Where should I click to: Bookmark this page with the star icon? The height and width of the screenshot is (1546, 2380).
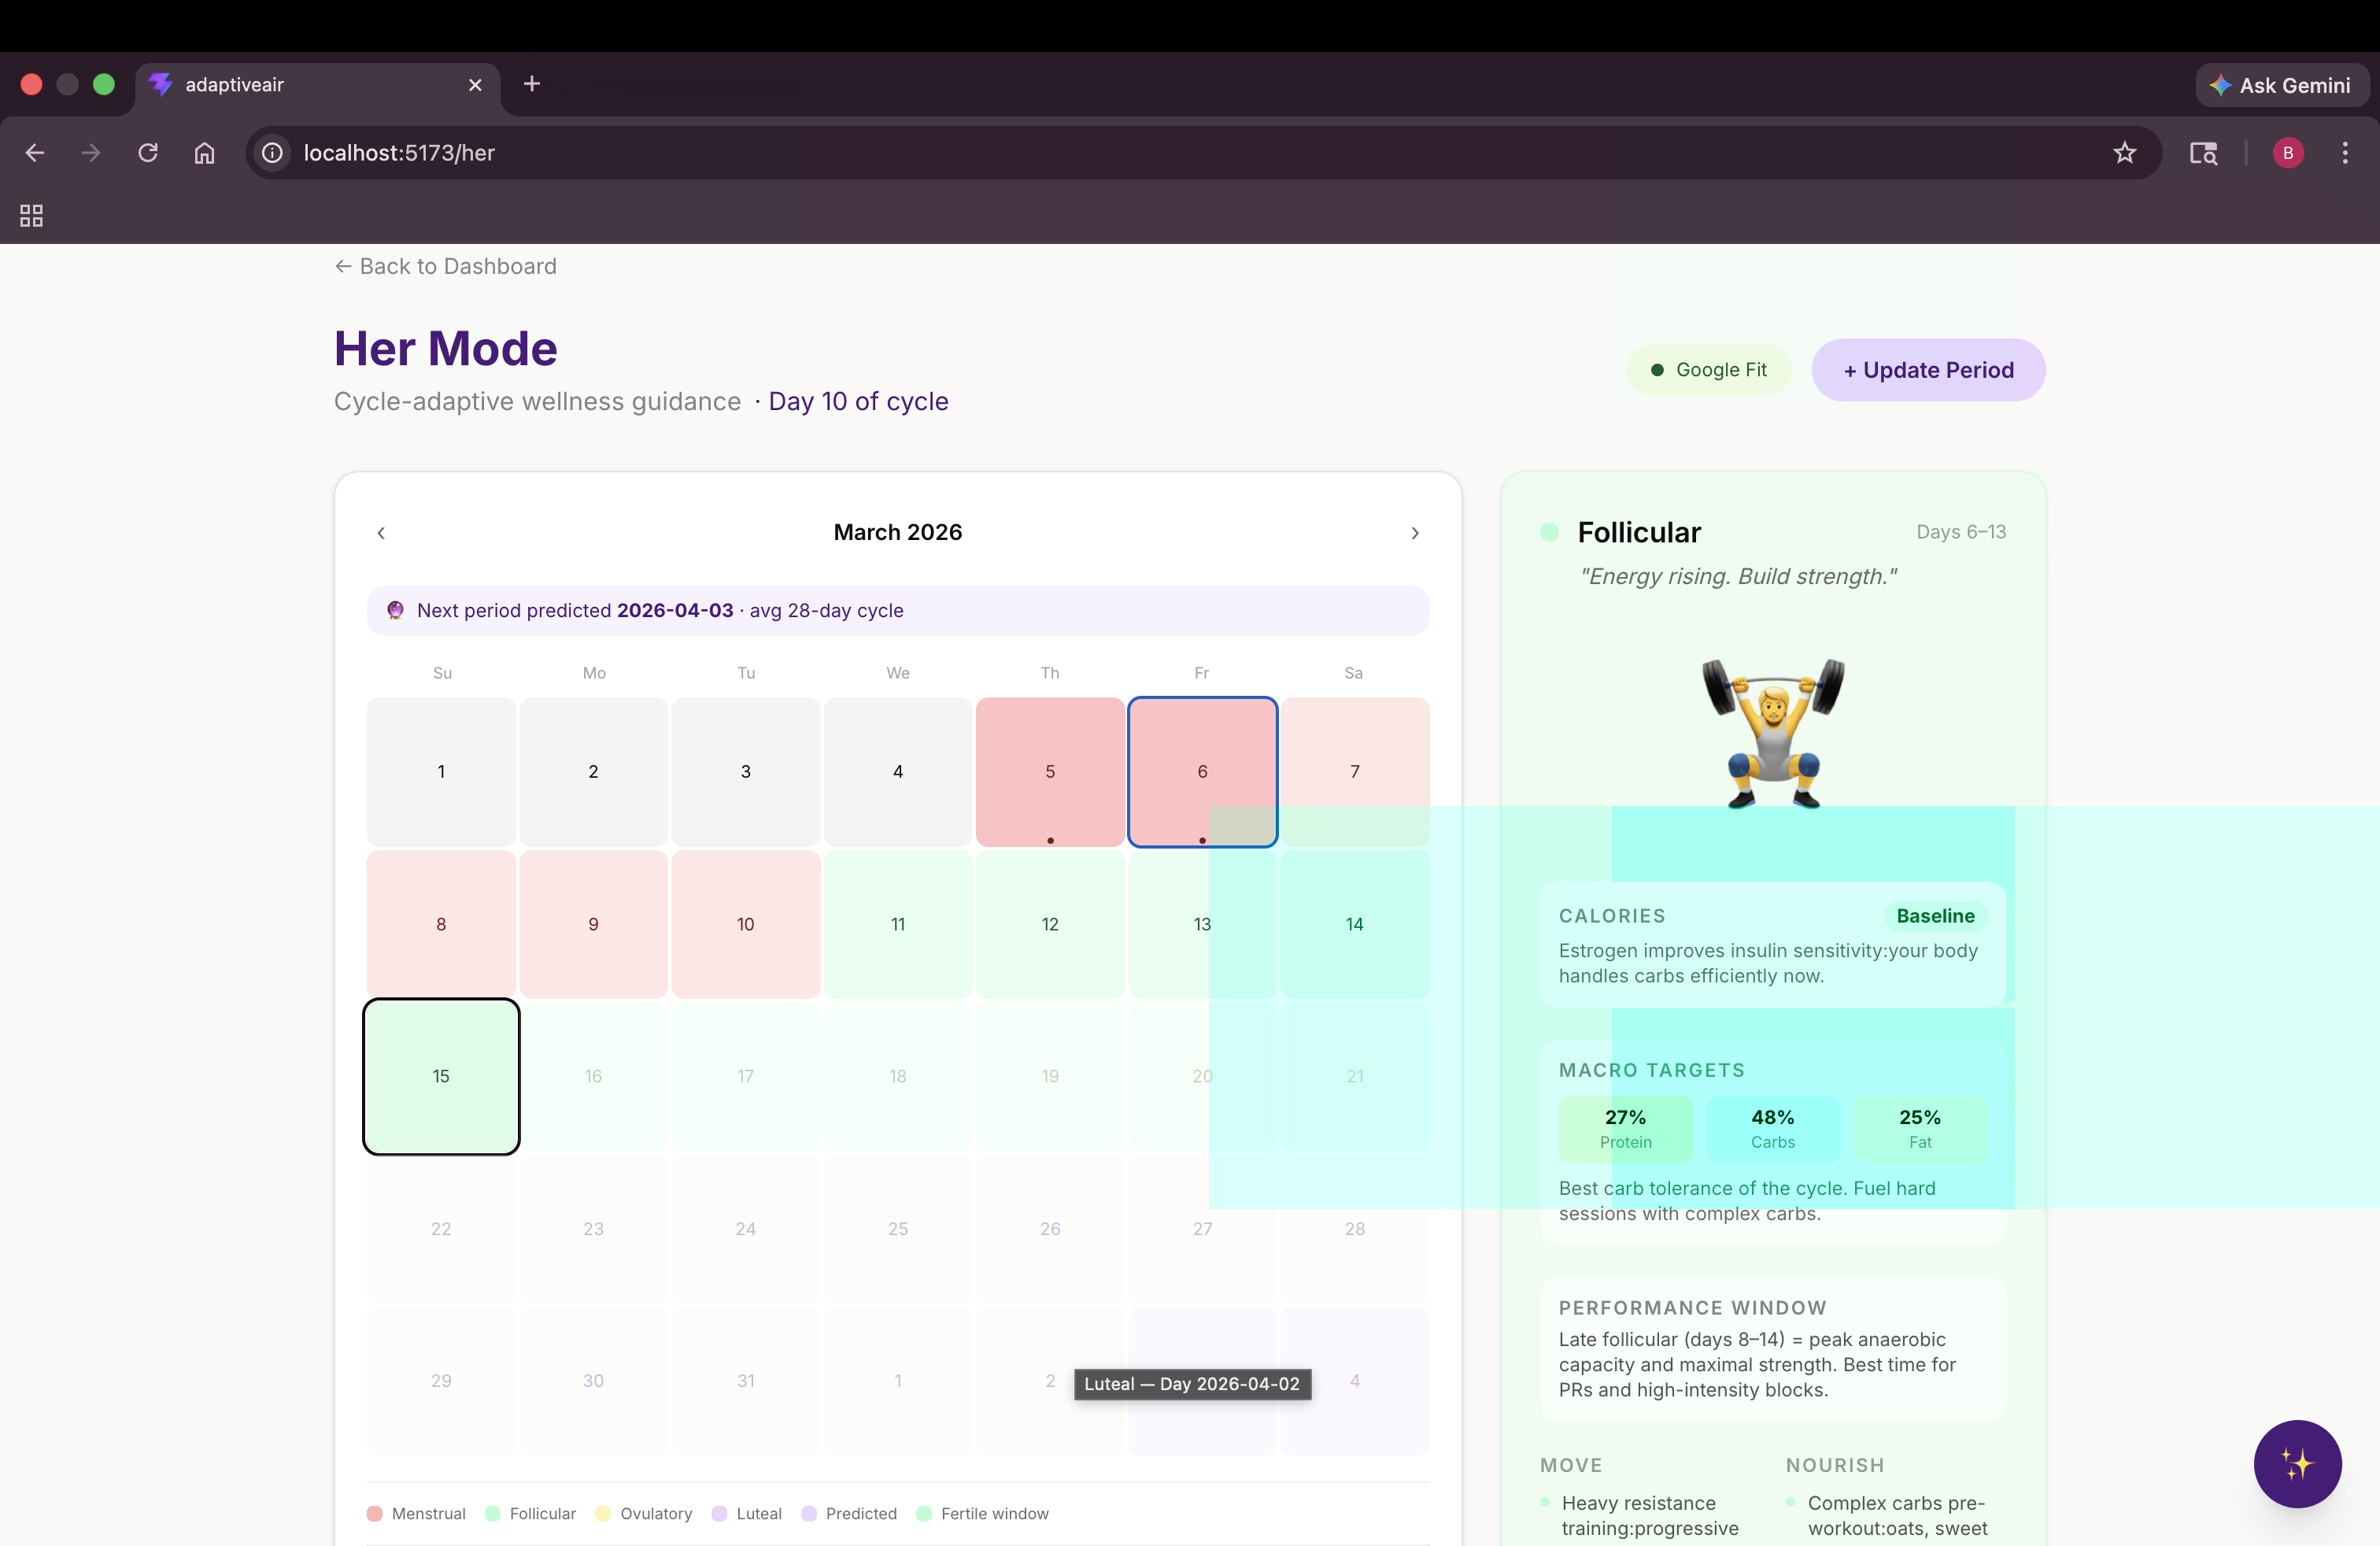pyautogui.click(x=2124, y=153)
